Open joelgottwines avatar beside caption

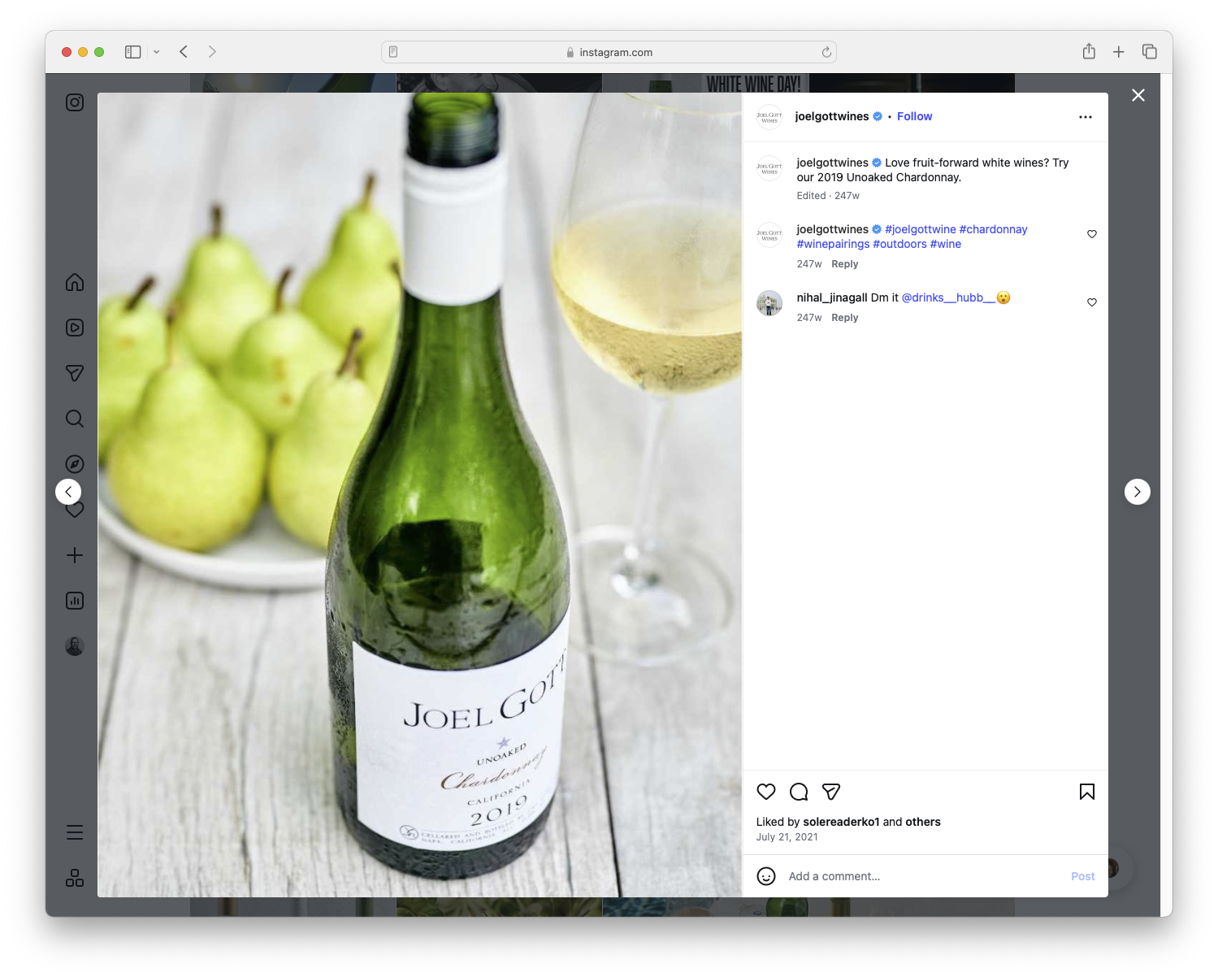click(x=769, y=168)
